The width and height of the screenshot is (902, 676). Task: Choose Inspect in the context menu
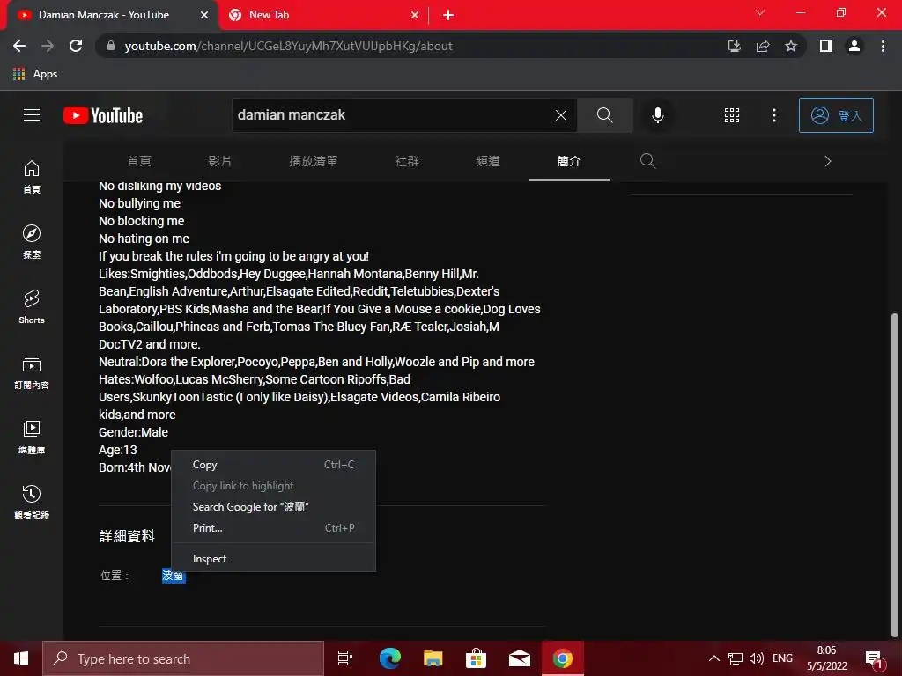click(273, 559)
